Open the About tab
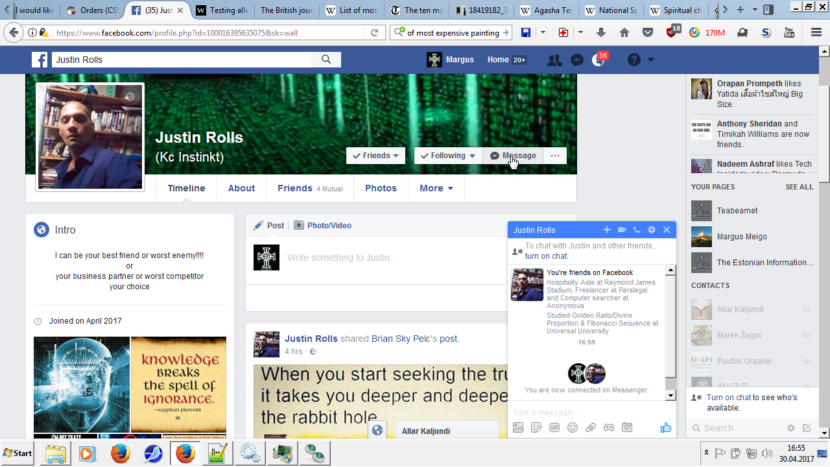The image size is (830, 467). point(241,188)
